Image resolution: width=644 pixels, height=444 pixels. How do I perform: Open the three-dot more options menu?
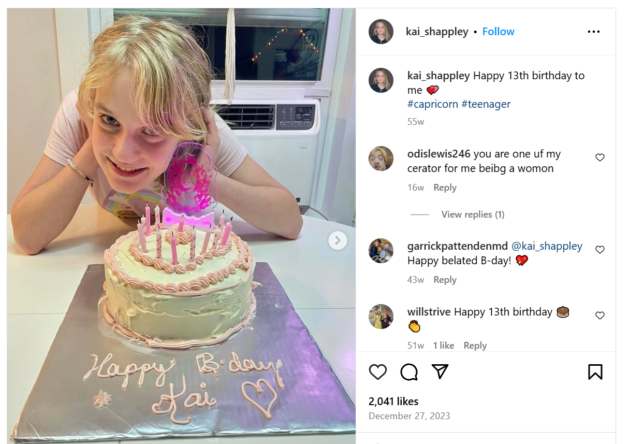point(594,32)
